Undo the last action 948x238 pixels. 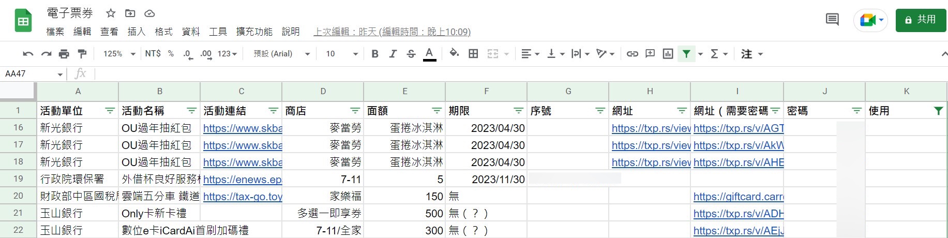28,54
